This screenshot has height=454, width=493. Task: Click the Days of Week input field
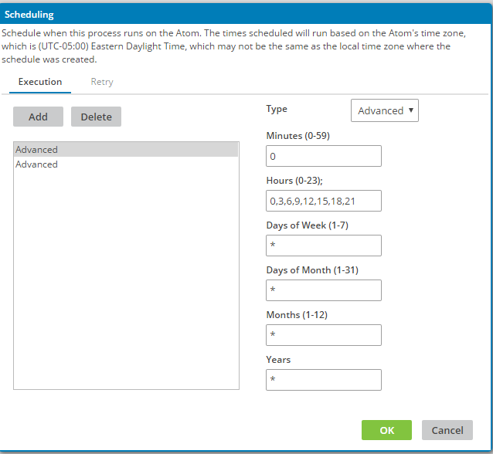click(x=324, y=246)
